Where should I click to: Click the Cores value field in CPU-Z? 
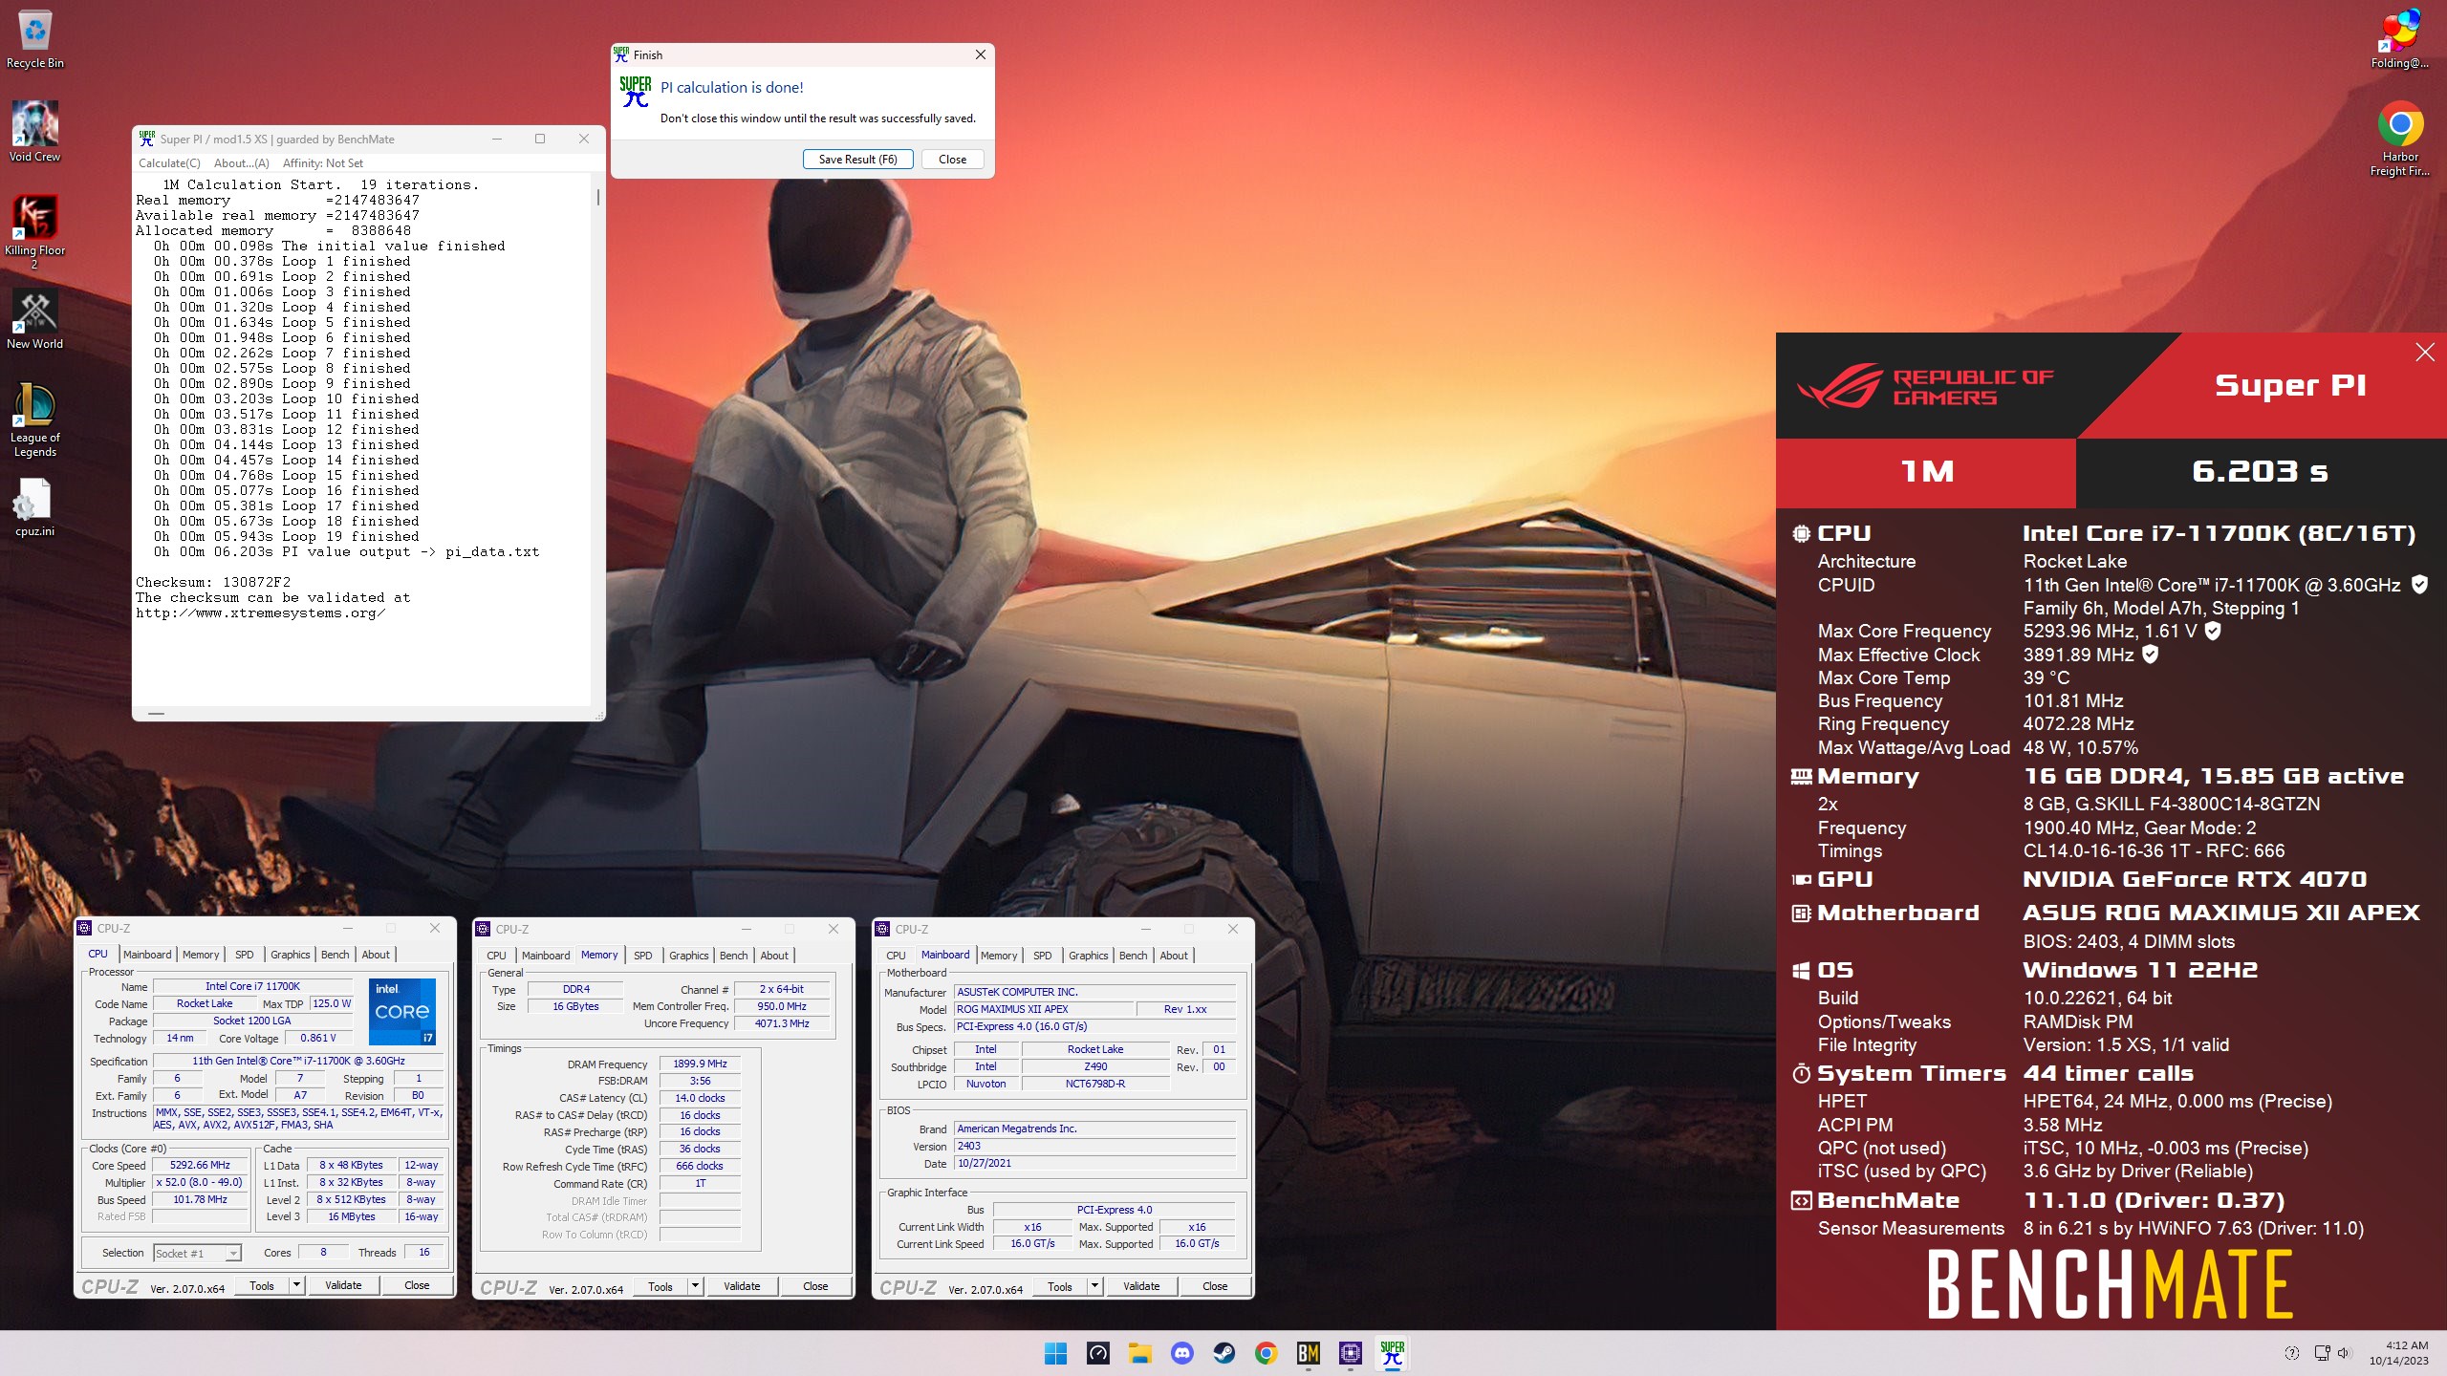point(323,1253)
